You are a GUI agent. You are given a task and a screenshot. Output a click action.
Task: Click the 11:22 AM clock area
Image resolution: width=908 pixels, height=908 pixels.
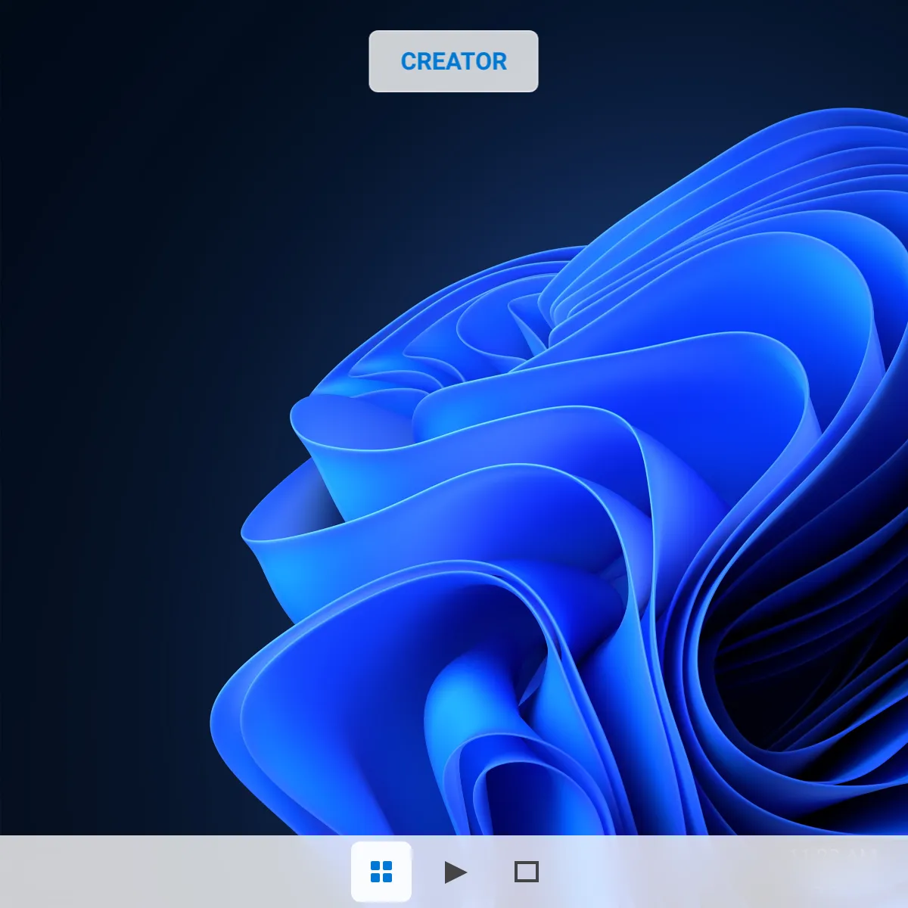click(832, 855)
